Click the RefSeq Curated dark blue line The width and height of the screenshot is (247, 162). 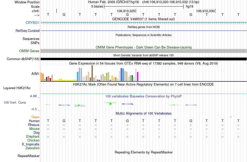click(x=144, y=31)
